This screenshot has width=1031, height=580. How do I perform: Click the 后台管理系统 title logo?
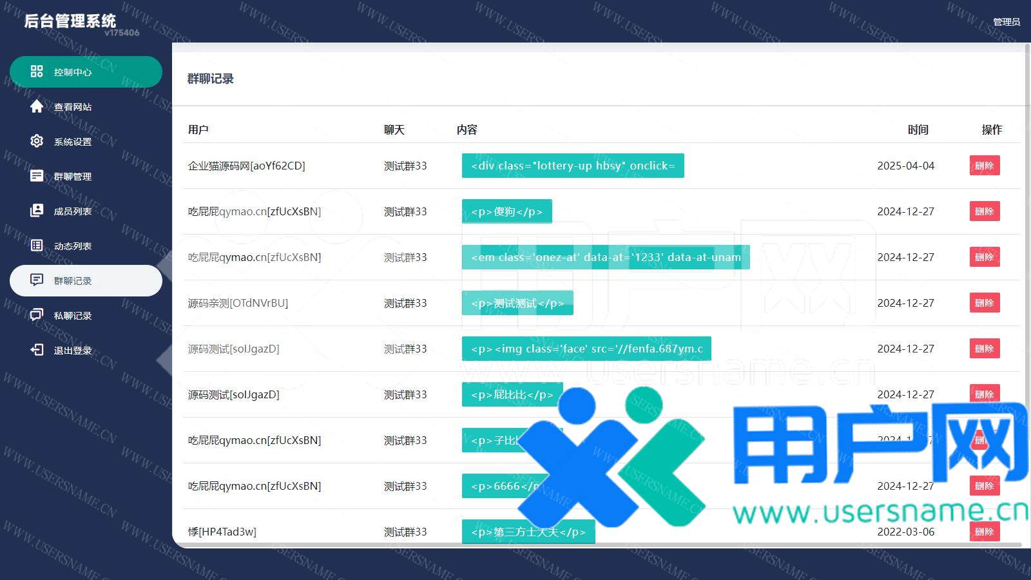[x=70, y=21]
